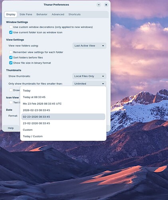Screen dimensions: 168x200
Task: Expand the Unlimited thumbnail size dropdown
Action: tap(89, 84)
